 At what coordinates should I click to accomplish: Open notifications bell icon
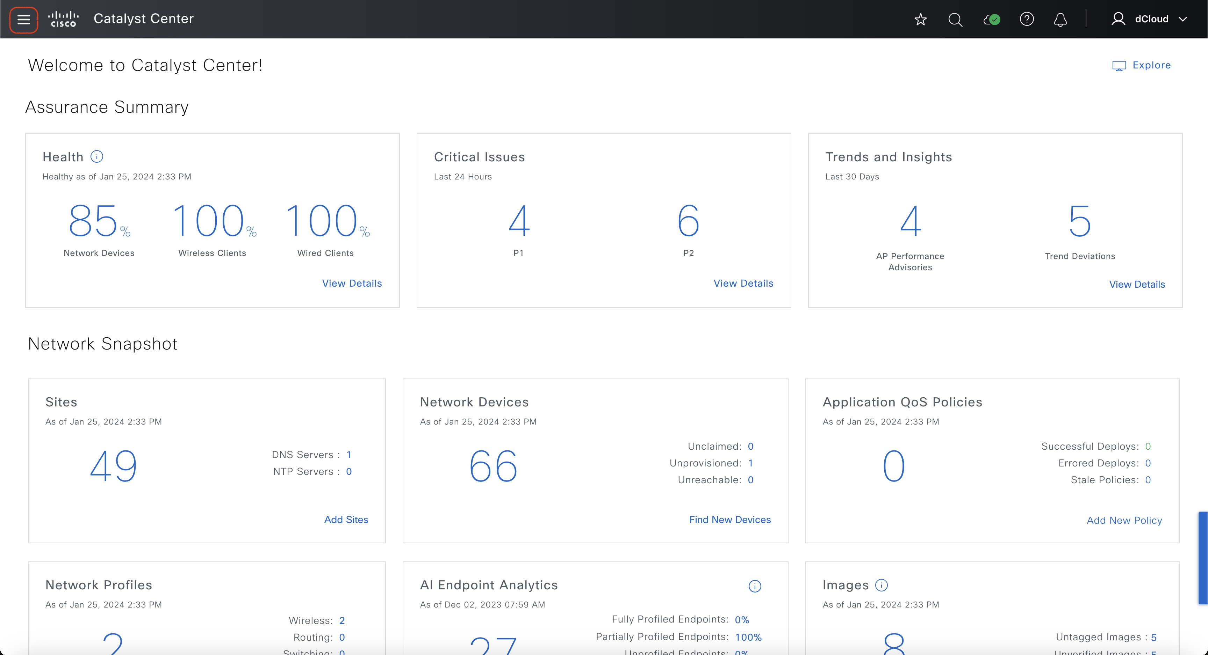tap(1060, 20)
